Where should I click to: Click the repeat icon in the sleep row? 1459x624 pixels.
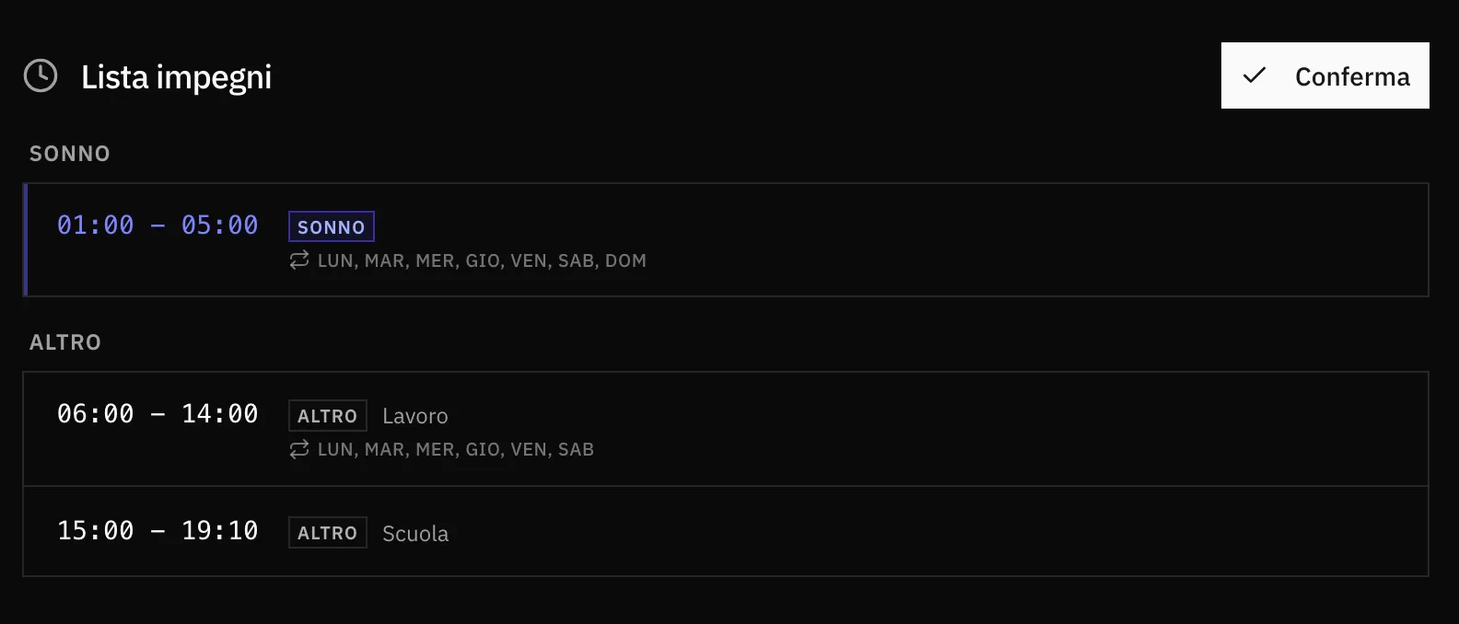pos(299,260)
